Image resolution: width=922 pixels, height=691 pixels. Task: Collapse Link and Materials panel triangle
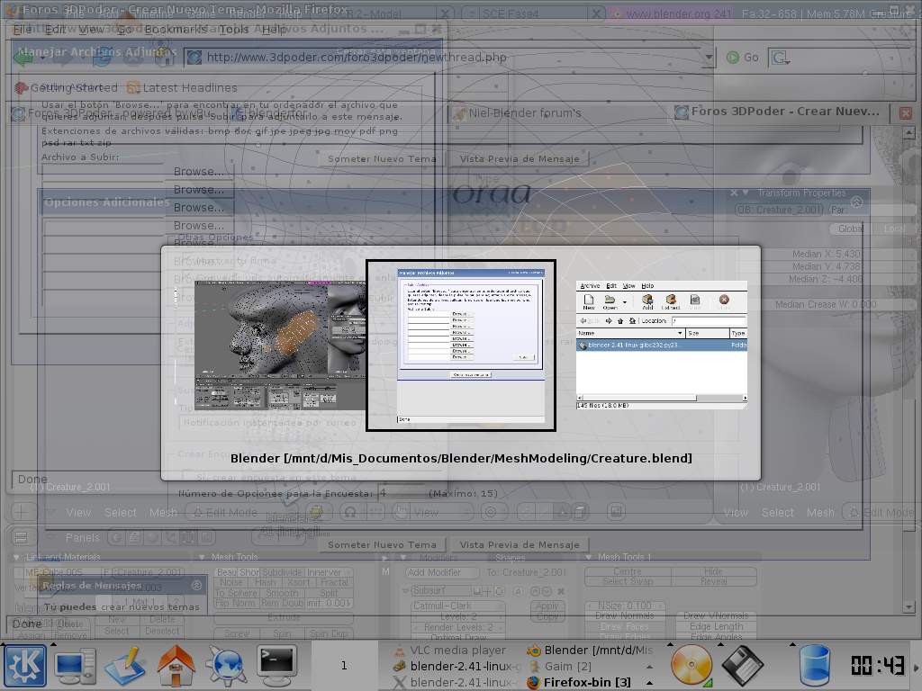[16, 557]
